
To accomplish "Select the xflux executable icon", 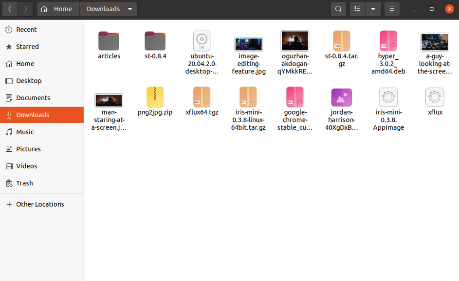I will [435, 97].
